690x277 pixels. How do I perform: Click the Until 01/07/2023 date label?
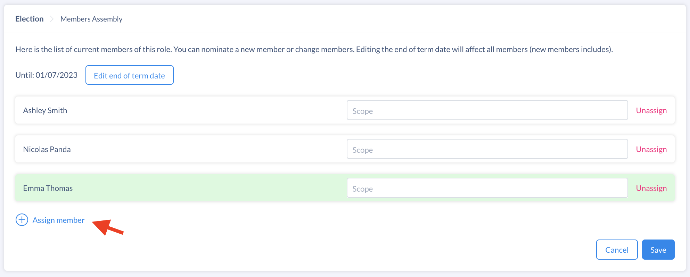coord(47,75)
